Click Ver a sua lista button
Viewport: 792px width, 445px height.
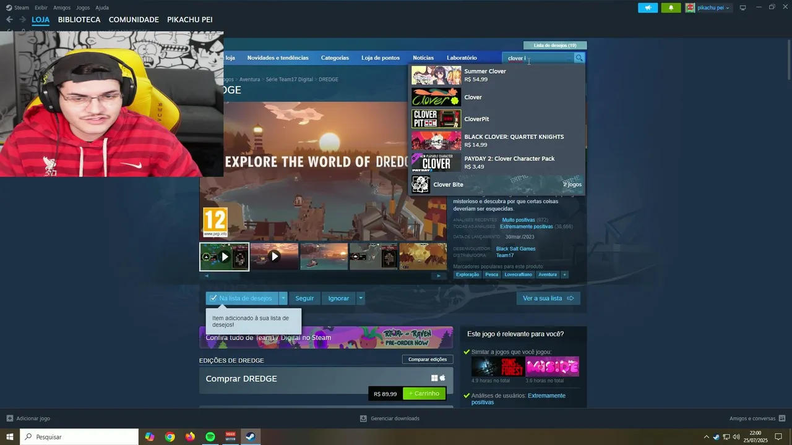click(548, 298)
